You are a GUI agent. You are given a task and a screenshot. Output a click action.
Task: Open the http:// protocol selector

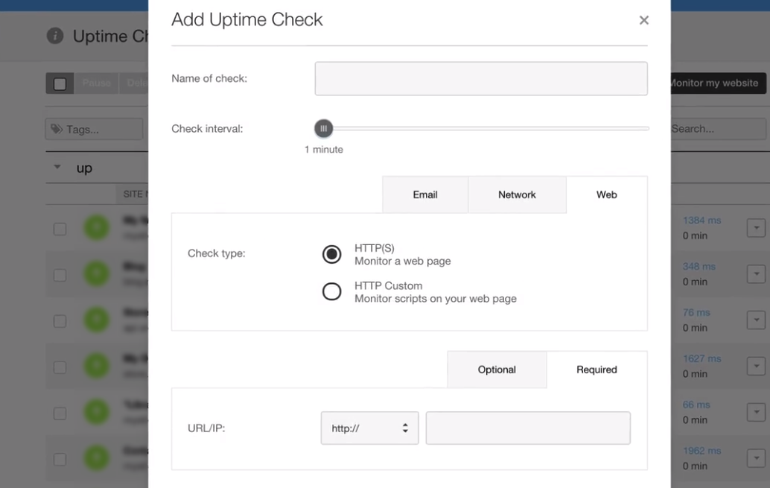coord(370,428)
